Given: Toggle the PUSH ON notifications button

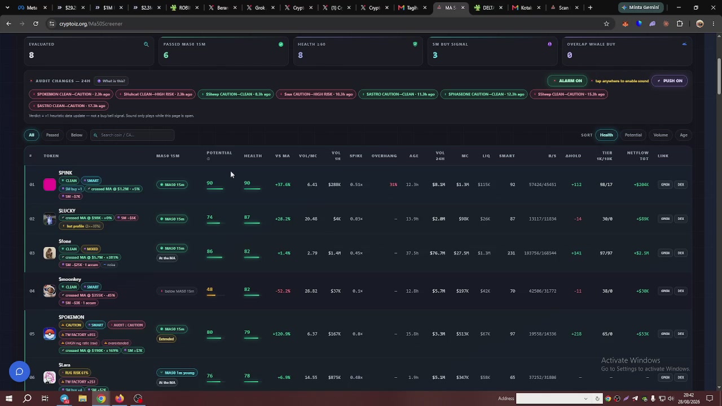Looking at the screenshot, I should 669,81.
